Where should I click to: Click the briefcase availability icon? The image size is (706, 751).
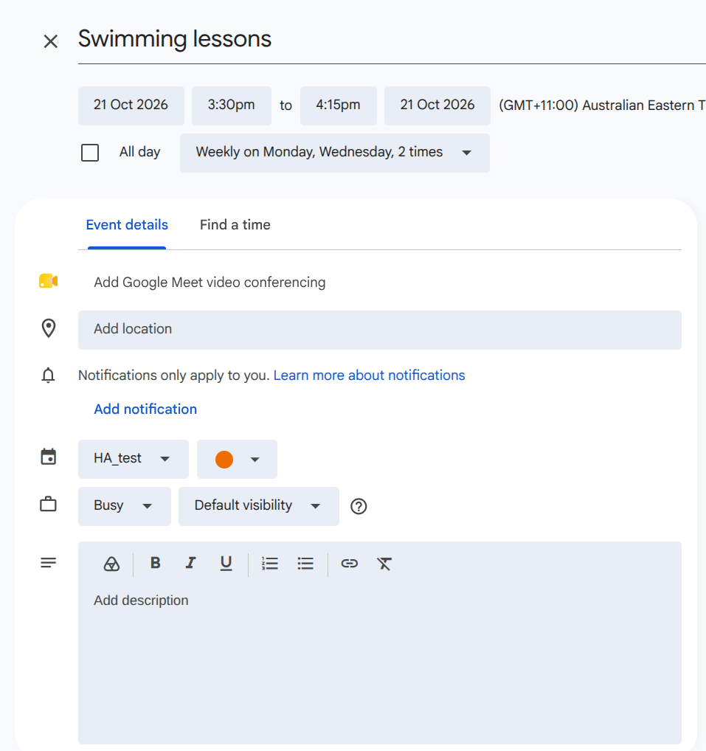(x=49, y=505)
